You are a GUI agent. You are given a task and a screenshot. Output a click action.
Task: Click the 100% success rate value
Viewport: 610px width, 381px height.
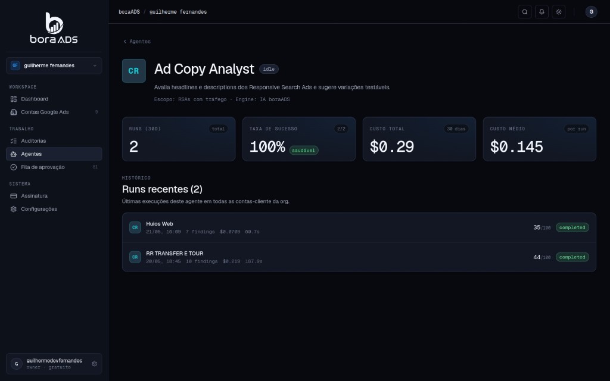[267, 146]
